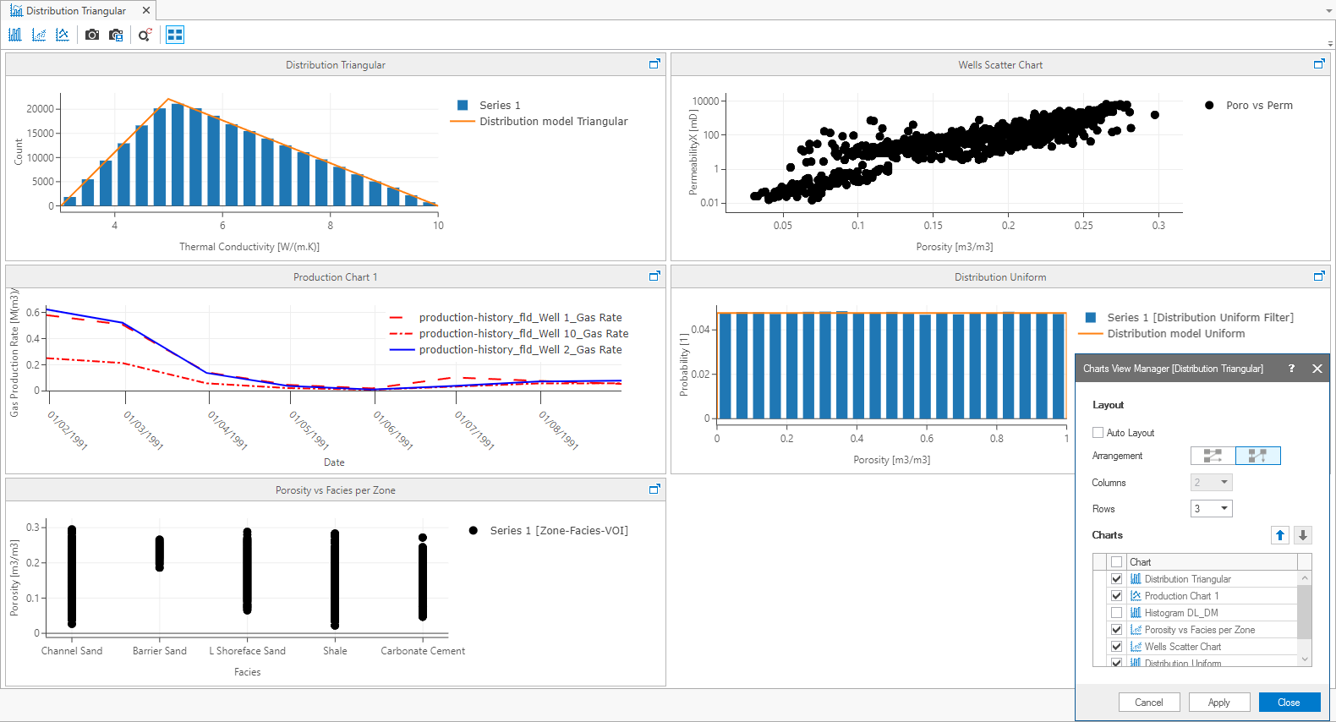Check the Histogram DL_DM chart checkbox
The height and width of the screenshot is (722, 1336).
1116,613
